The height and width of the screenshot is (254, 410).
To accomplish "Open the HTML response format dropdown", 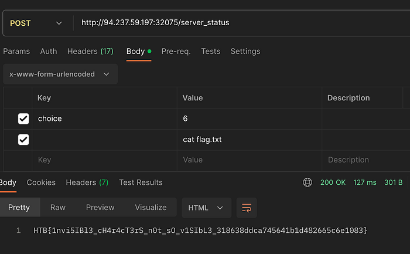I will pyautogui.click(x=206, y=208).
